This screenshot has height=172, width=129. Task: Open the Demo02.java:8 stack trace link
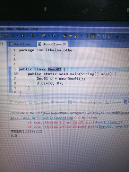pos(112,127)
